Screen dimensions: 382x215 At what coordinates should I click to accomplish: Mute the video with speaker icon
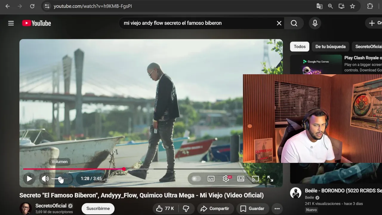coord(45,179)
